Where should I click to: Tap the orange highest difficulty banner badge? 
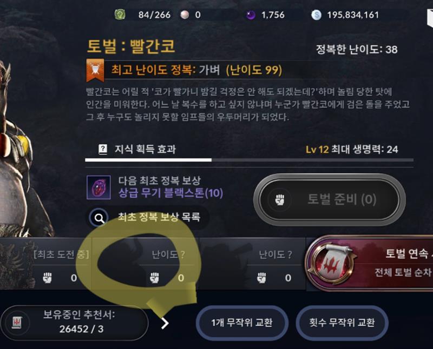(x=95, y=70)
